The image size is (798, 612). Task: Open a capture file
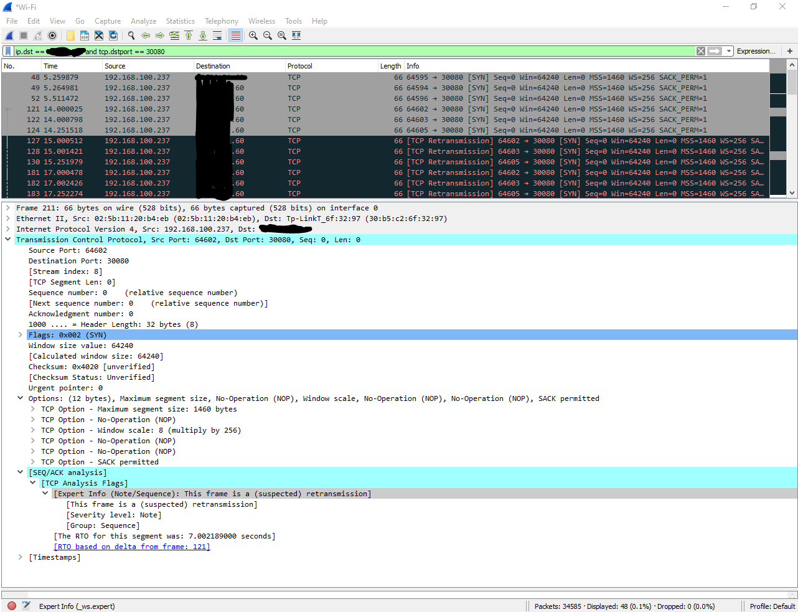pyautogui.click(x=70, y=35)
